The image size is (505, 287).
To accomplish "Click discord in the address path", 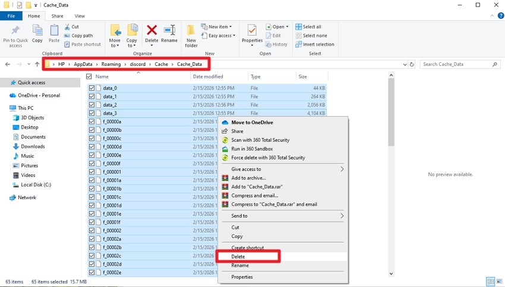I will pyautogui.click(x=137, y=64).
